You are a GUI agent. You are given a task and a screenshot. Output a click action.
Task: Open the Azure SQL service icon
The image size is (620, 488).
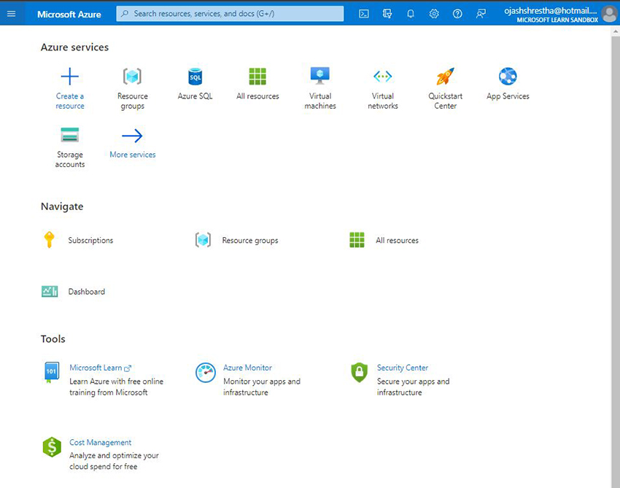(x=195, y=77)
